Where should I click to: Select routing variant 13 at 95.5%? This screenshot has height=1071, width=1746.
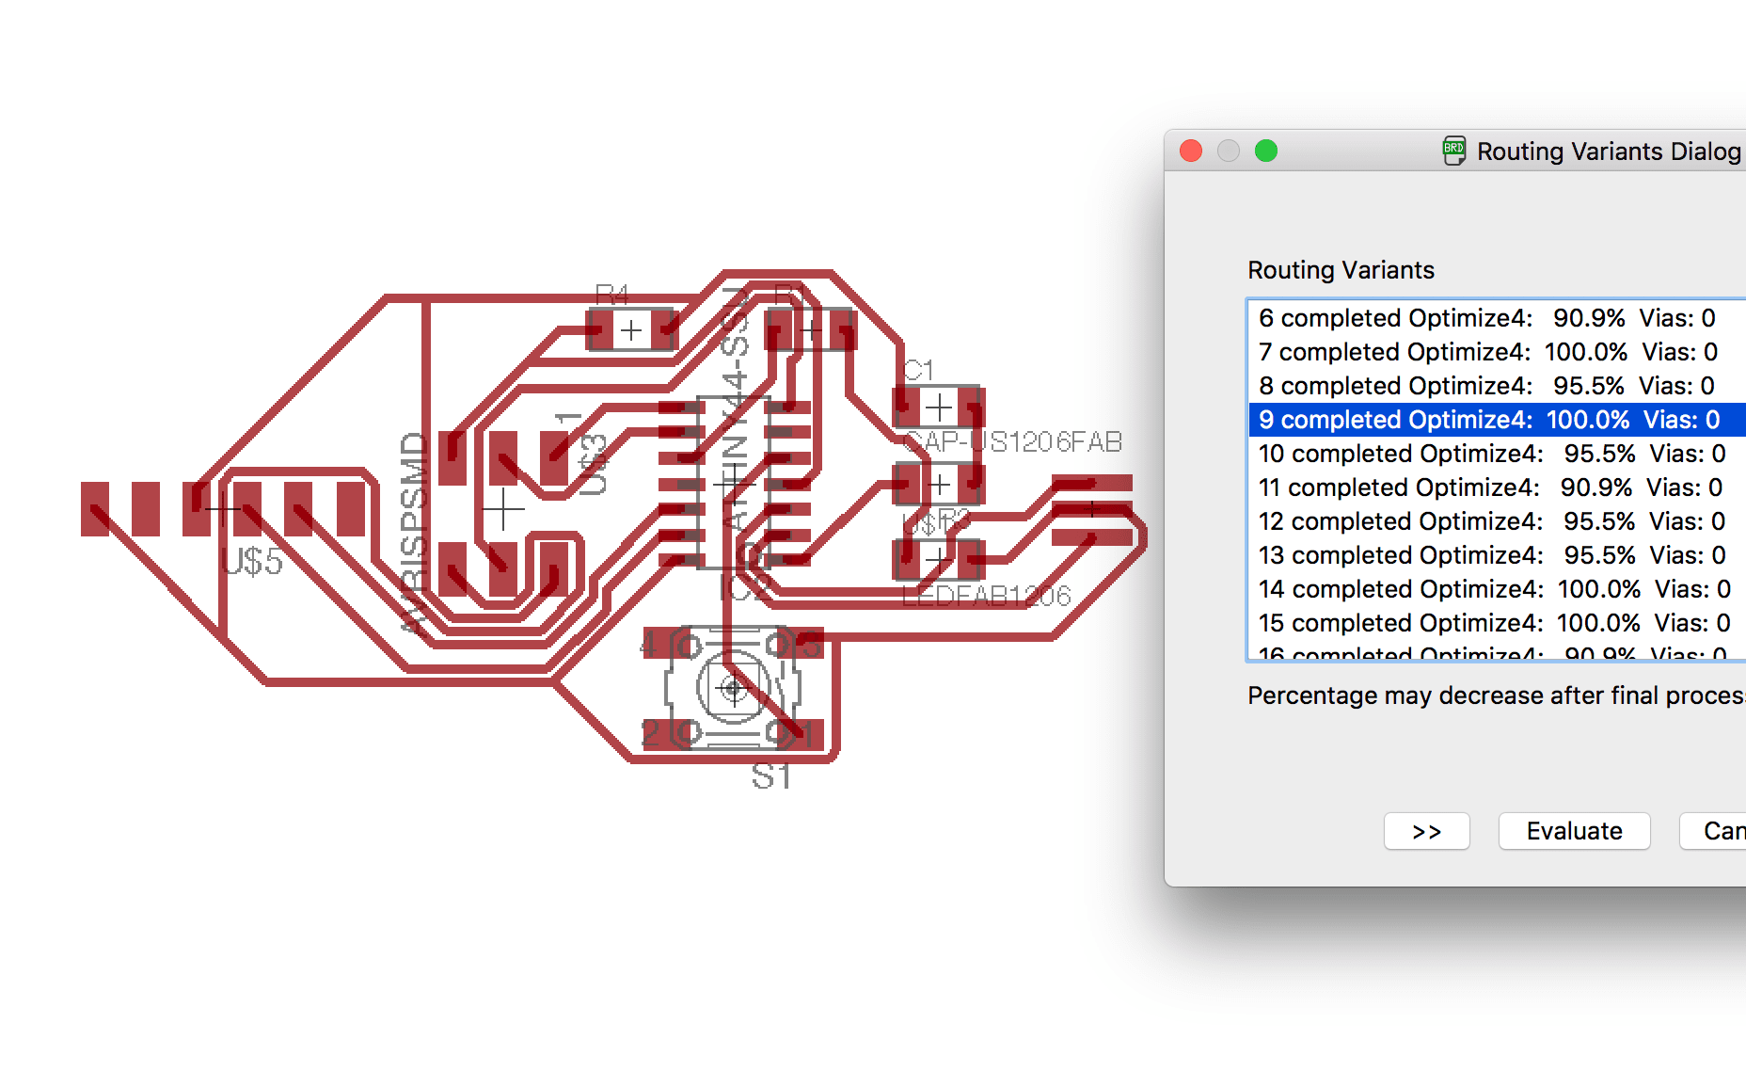[x=1497, y=555]
